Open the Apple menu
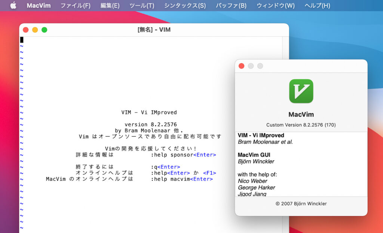383x233 pixels. (x=13, y=6)
